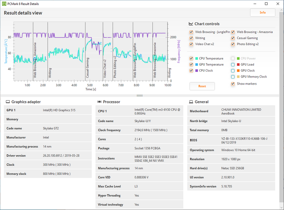Toggle the Video Chat v2 checkbox
The width and height of the screenshot is (284, 210).
(x=191, y=44)
